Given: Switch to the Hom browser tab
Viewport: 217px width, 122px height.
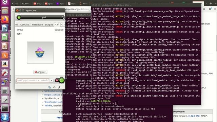Looking at the screenshot, I should coord(83,3).
